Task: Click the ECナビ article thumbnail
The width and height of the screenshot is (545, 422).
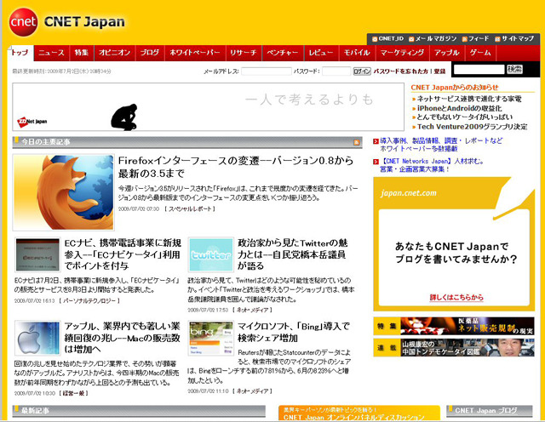Action: (37, 254)
